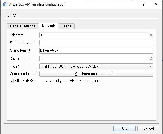Click the Segment size: label
Viewport: 163px width, 134px height.
coord(21,59)
